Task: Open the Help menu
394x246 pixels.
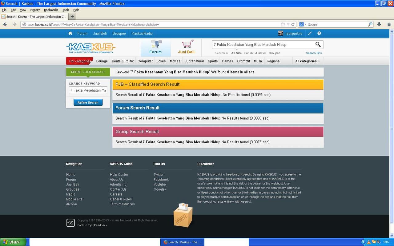Action: tap(76, 10)
